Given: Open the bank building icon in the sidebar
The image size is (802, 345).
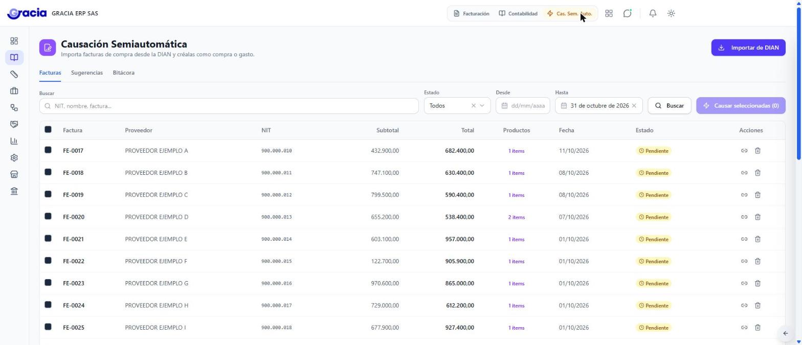Looking at the screenshot, I should [14, 191].
